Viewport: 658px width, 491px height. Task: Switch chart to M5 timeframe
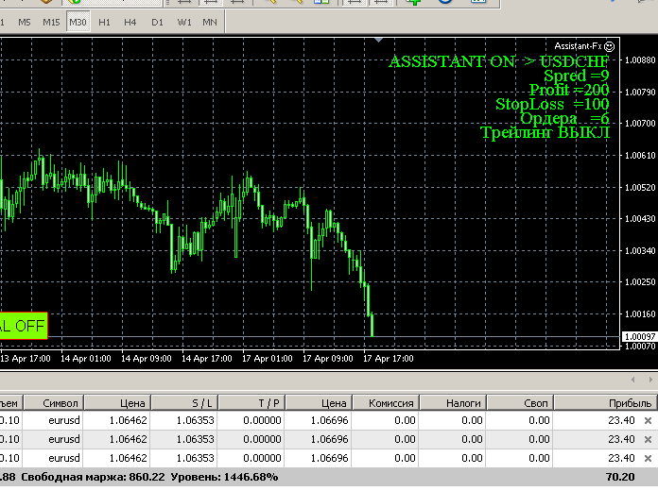(x=24, y=21)
